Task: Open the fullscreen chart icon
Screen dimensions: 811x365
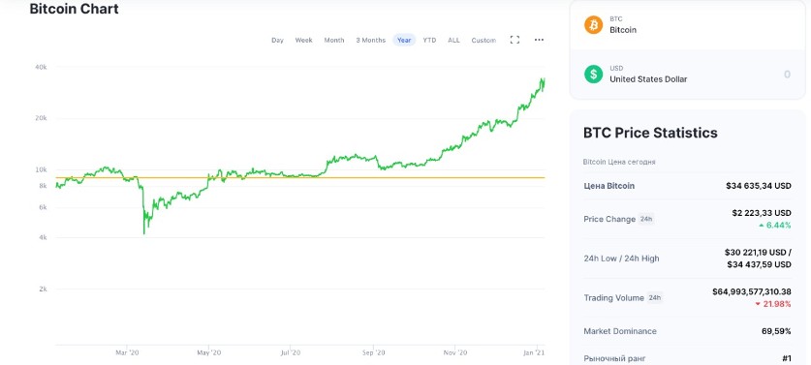Action: pyautogui.click(x=515, y=40)
